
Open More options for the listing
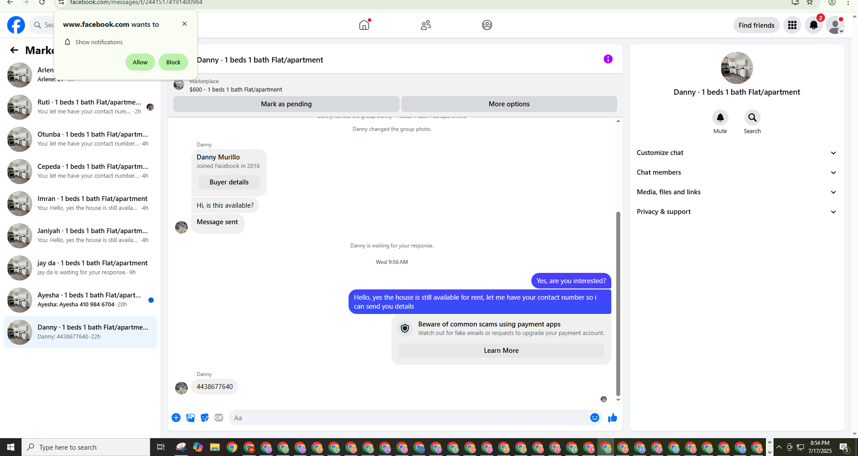pyautogui.click(x=509, y=104)
